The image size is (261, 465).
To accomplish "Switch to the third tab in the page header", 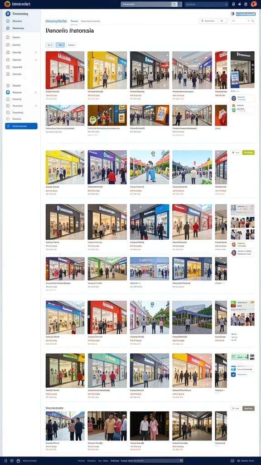I will (x=91, y=21).
